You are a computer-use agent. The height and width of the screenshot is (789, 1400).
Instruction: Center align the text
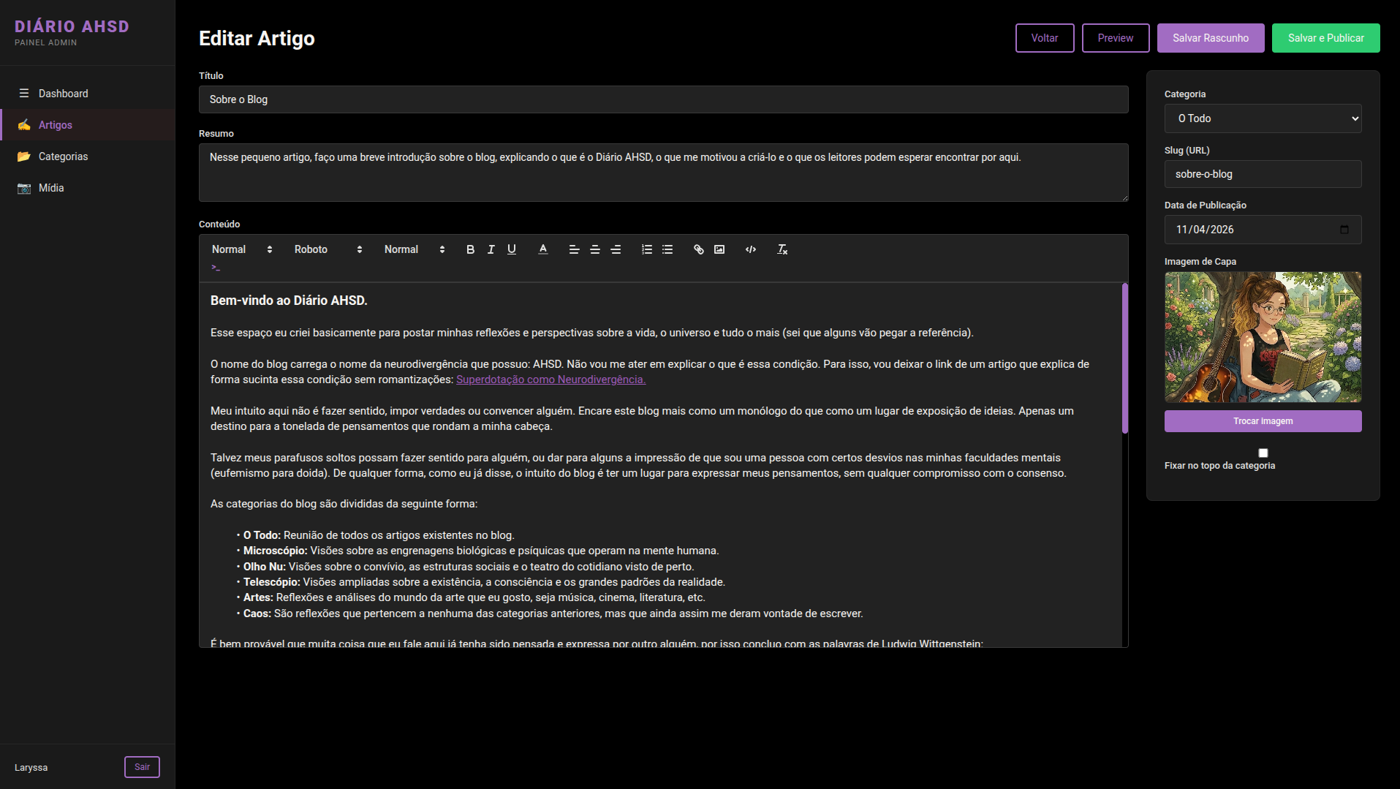pyautogui.click(x=595, y=249)
